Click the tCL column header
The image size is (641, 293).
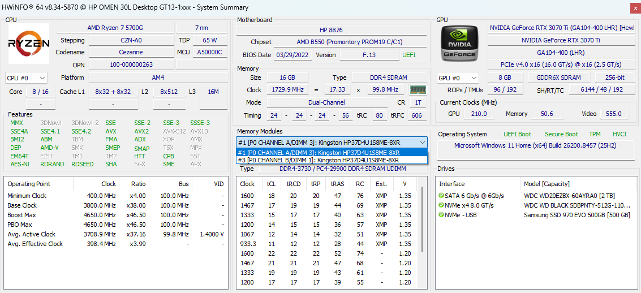click(x=272, y=184)
